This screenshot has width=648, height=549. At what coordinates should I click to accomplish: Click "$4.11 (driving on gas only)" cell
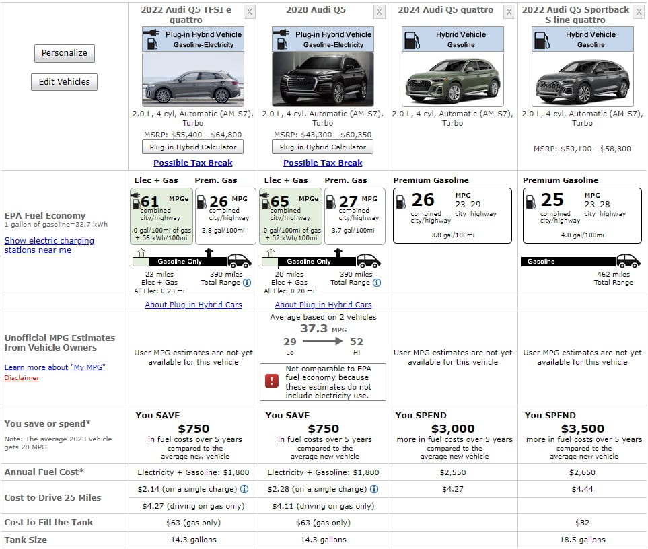(x=323, y=506)
